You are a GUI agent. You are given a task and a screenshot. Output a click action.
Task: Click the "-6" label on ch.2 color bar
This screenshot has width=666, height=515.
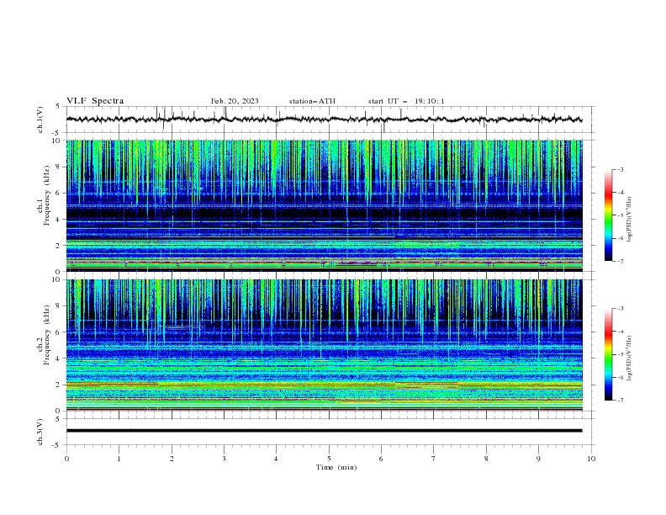(621, 377)
